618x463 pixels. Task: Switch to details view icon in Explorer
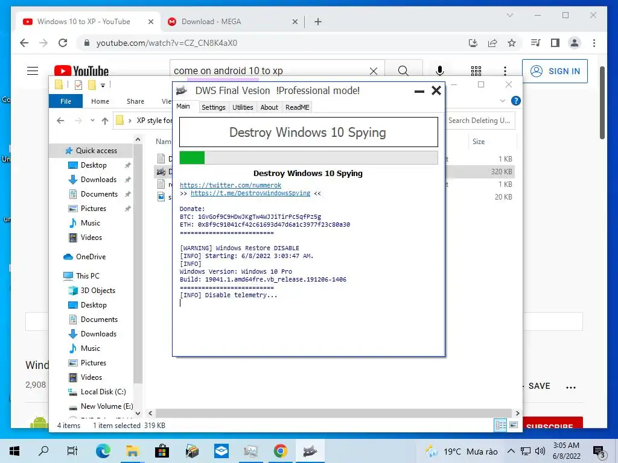coord(500,425)
